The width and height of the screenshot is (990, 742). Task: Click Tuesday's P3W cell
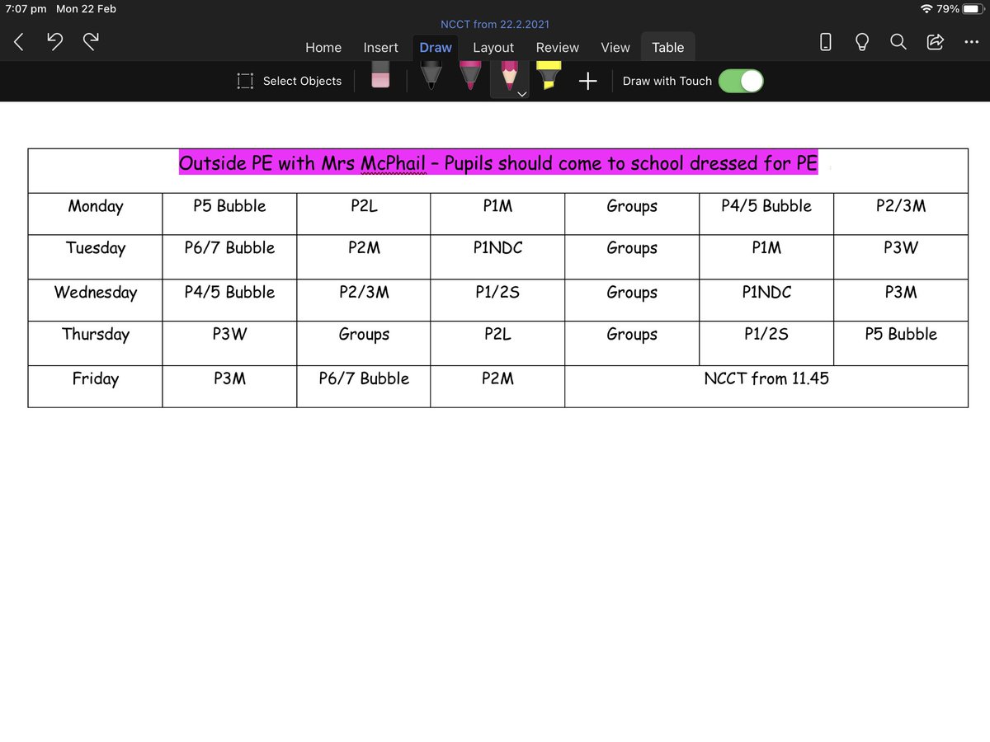[x=901, y=256]
